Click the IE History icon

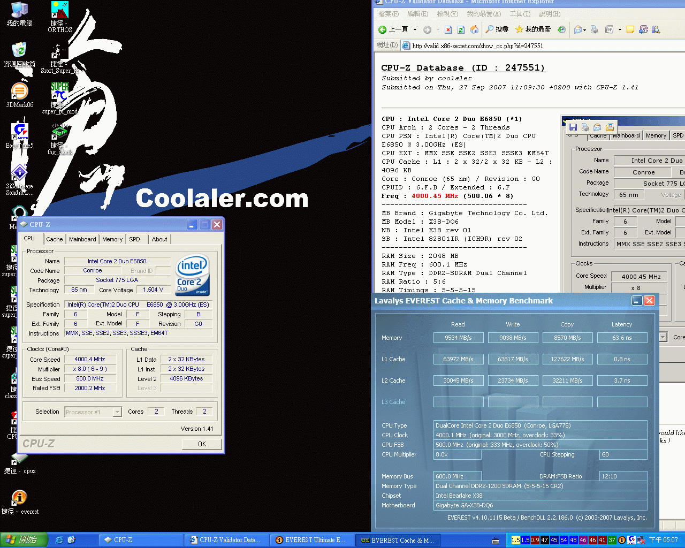click(561, 29)
